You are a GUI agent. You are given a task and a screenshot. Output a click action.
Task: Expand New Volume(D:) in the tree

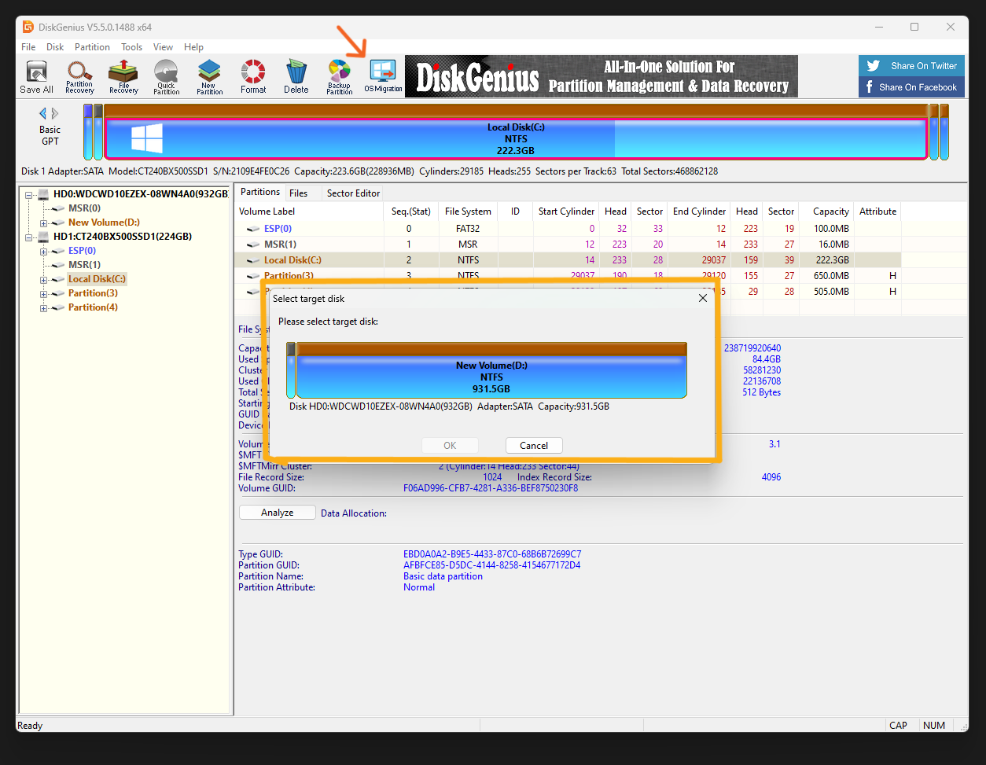[43, 223]
